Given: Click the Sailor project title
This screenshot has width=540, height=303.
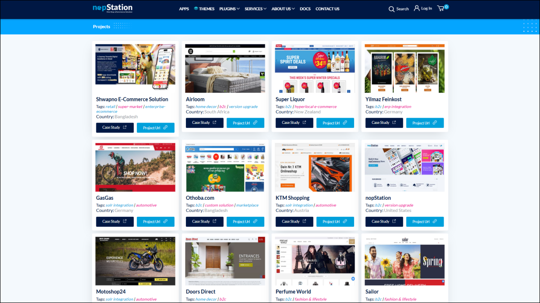Looking at the screenshot, I should point(372,291).
